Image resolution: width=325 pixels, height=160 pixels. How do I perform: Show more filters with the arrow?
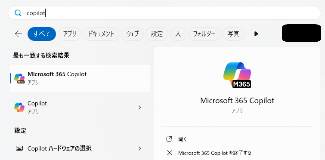coord(256,34)
